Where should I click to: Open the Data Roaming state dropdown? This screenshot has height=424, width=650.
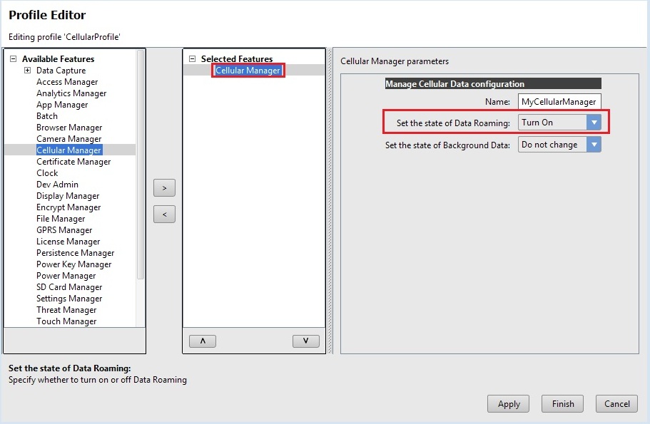click(x=594, y=123)
